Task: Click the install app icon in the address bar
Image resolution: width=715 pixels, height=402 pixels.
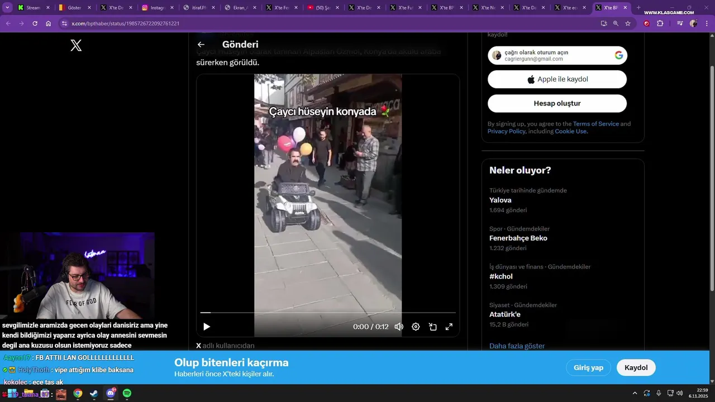Action: point(604,23)
